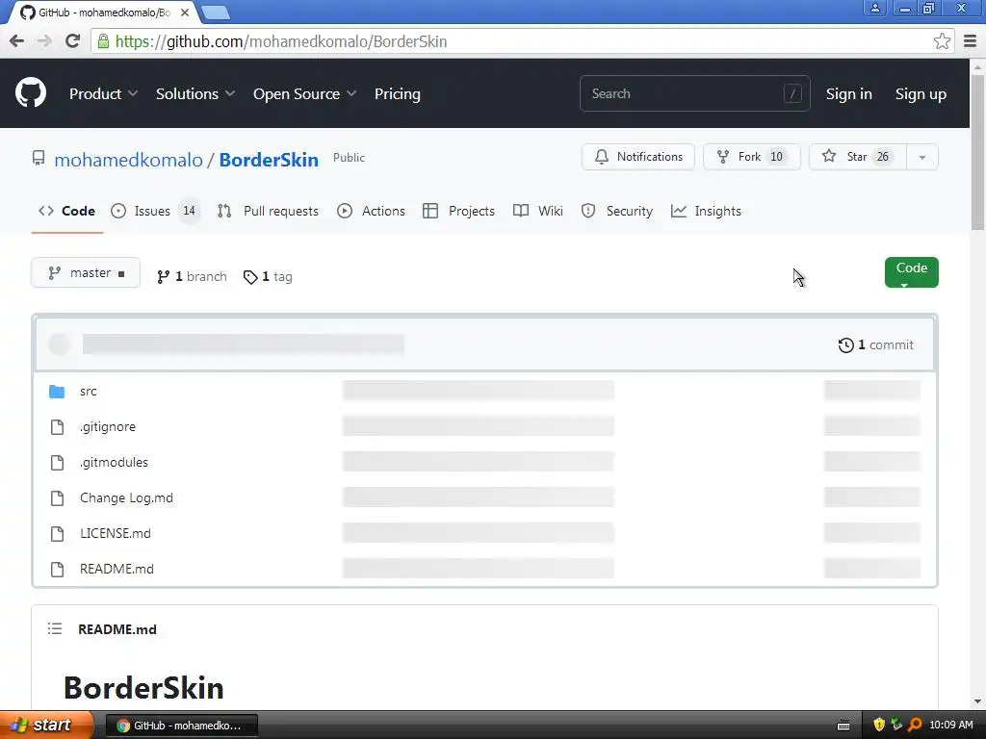Click the network tray icon

tap(896, 725)
